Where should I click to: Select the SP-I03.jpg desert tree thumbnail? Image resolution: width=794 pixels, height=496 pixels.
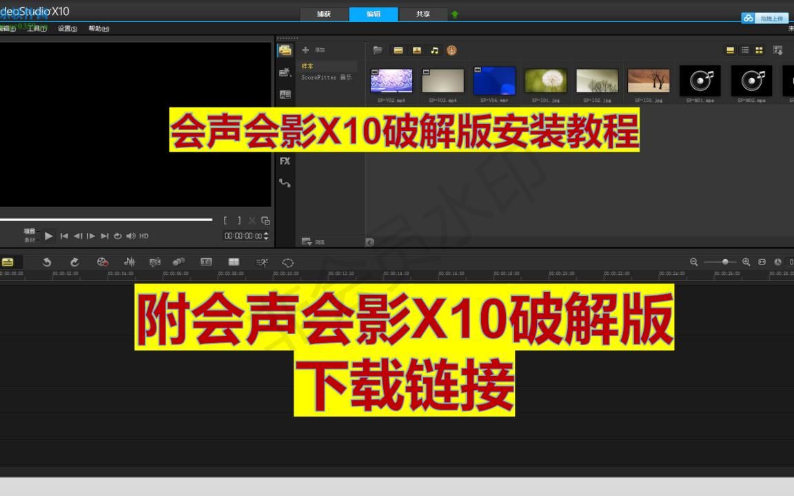click(x=649, y=81)
